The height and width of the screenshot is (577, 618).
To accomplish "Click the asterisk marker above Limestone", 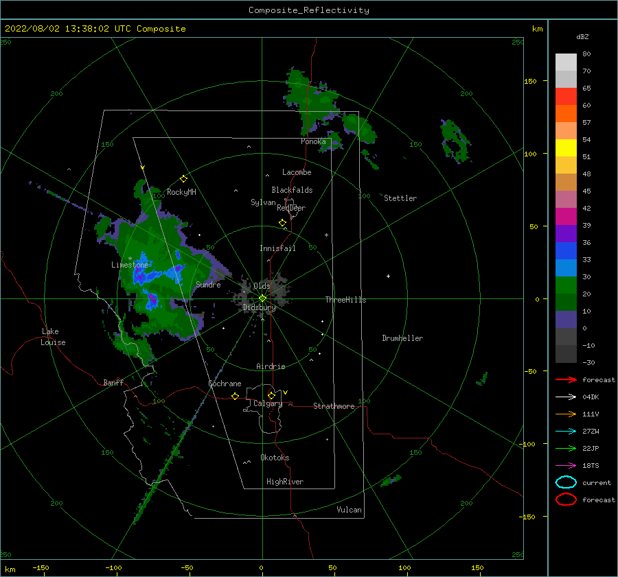I will pos(130,259).
